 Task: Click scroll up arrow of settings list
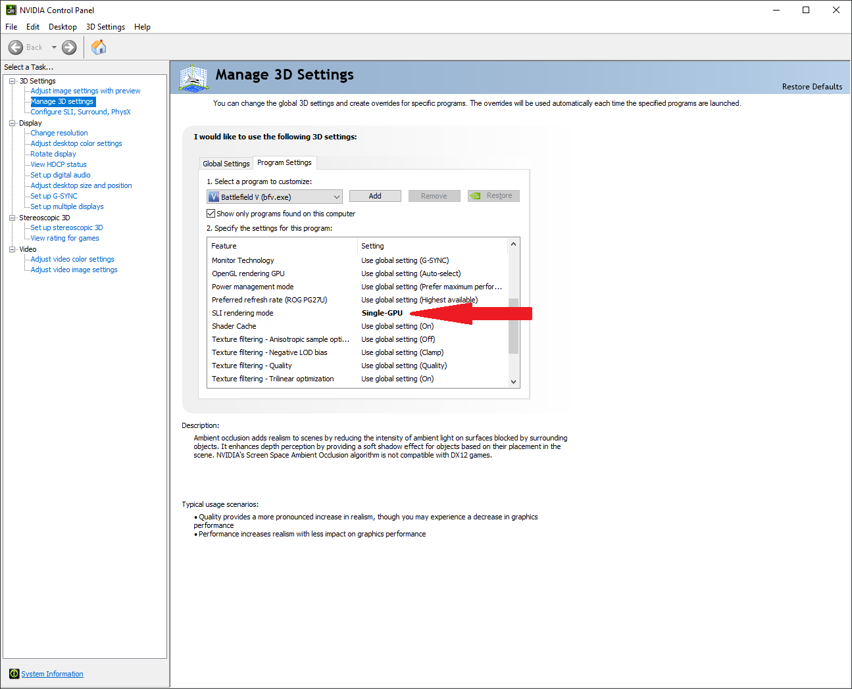click(514, 244)
